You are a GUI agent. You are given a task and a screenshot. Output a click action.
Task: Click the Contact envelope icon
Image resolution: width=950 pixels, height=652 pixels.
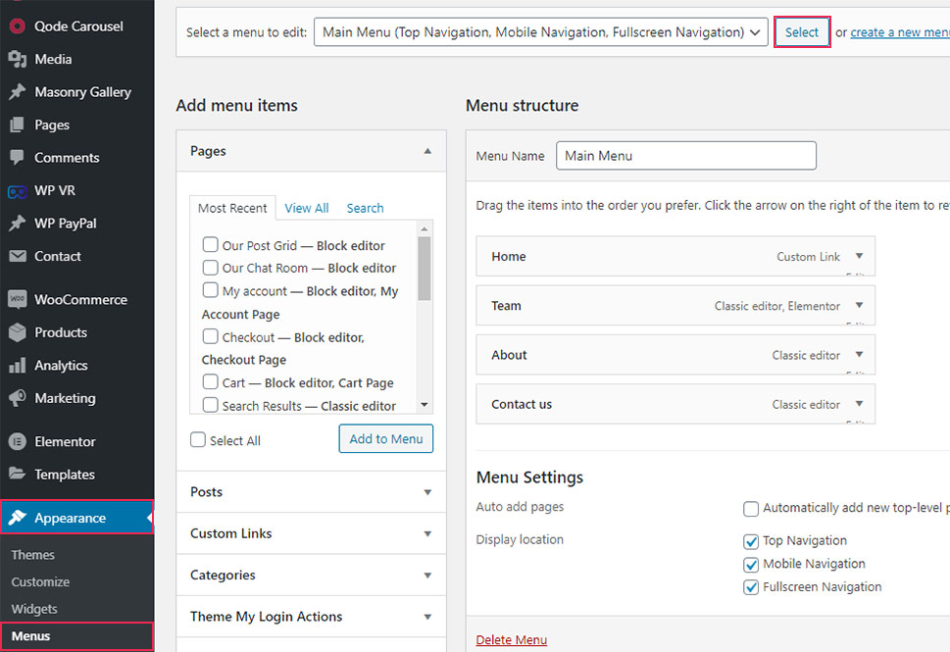(18, 256)
